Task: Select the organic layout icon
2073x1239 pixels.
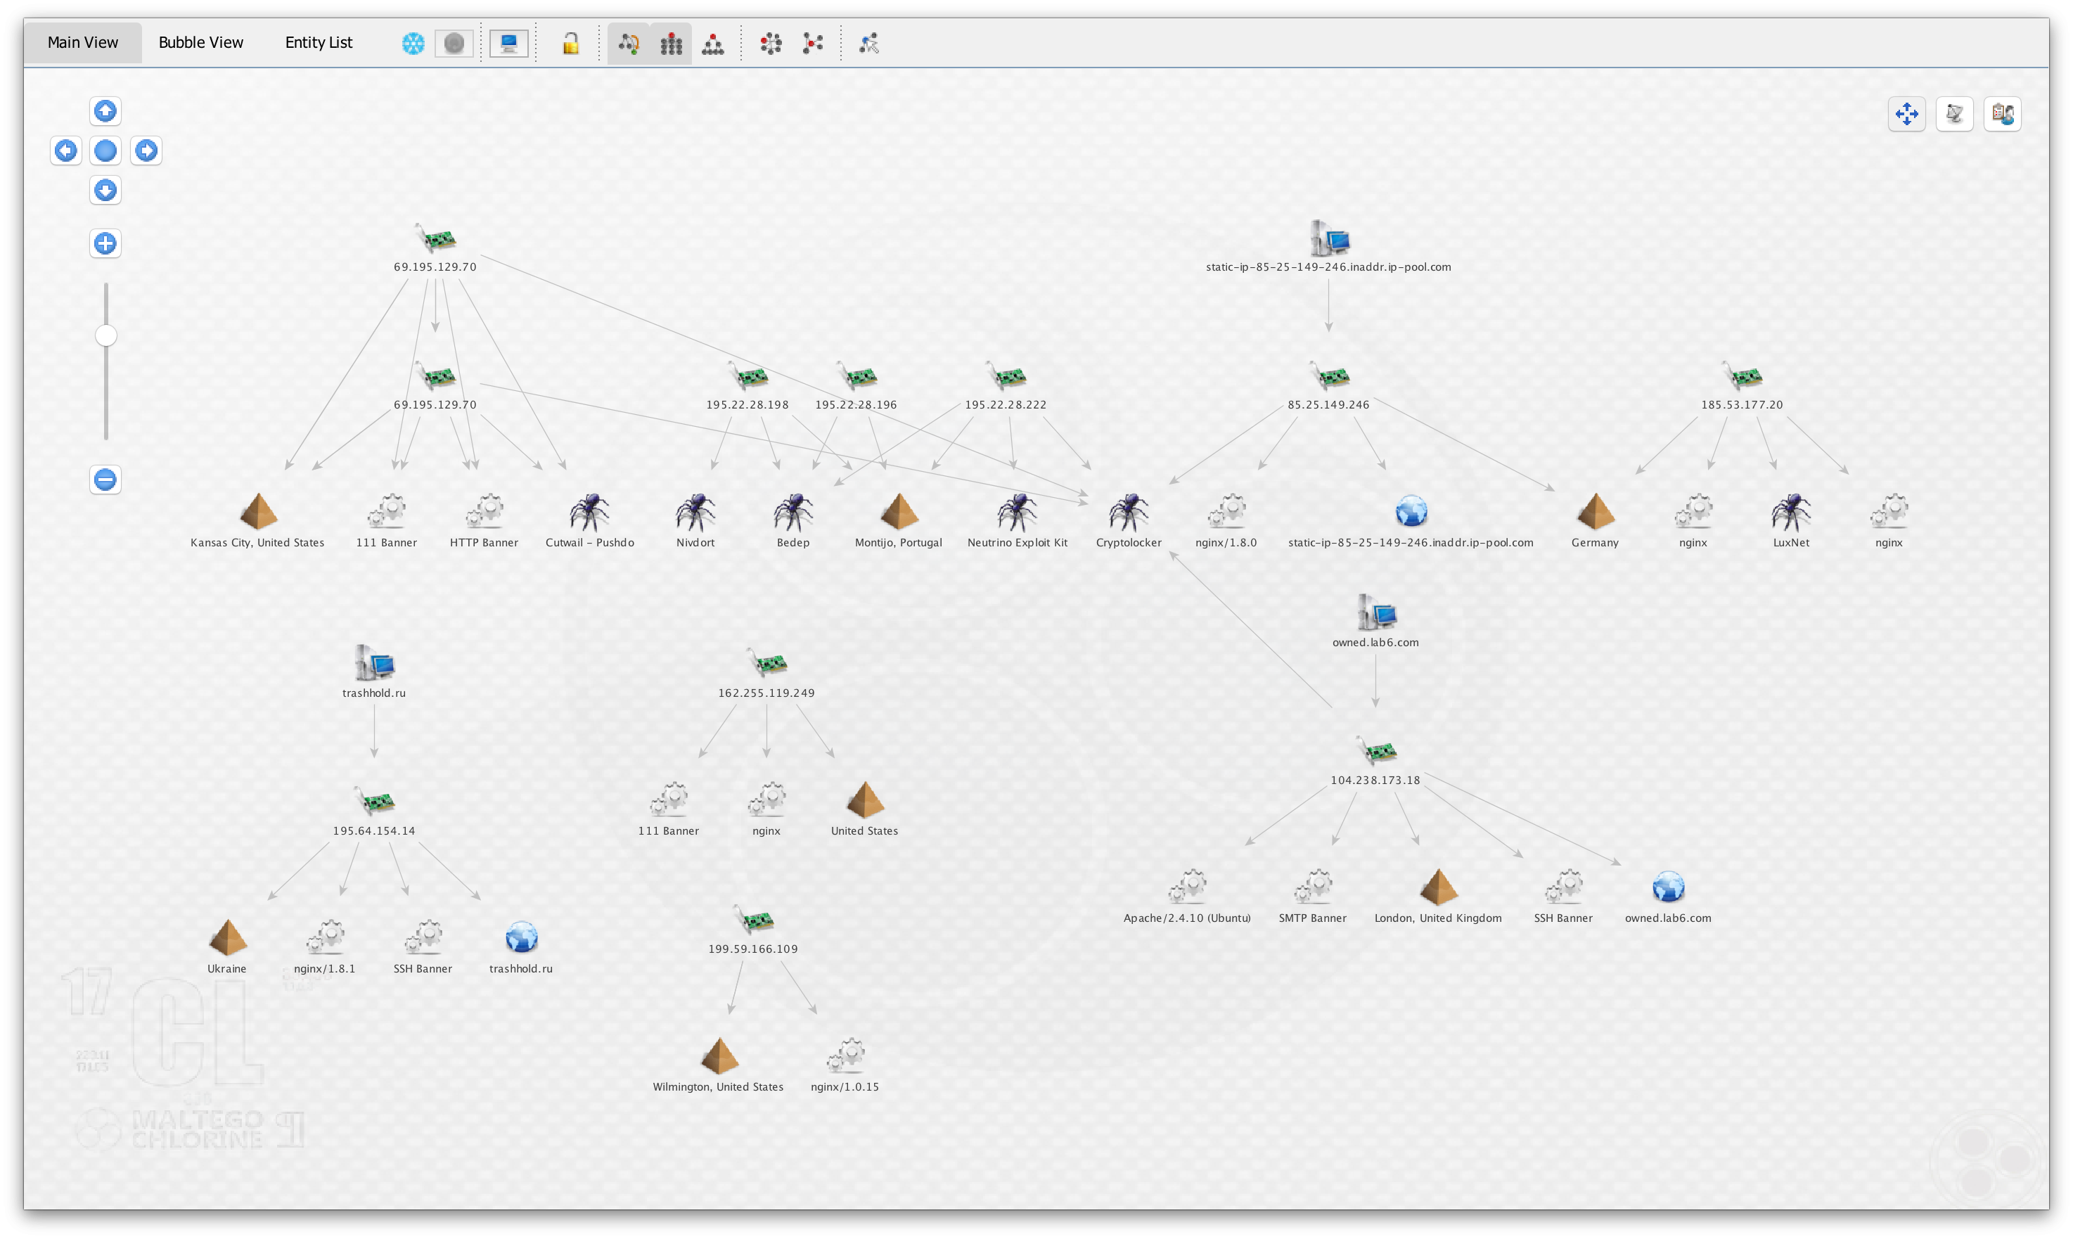Action: (x=812, y=44)
